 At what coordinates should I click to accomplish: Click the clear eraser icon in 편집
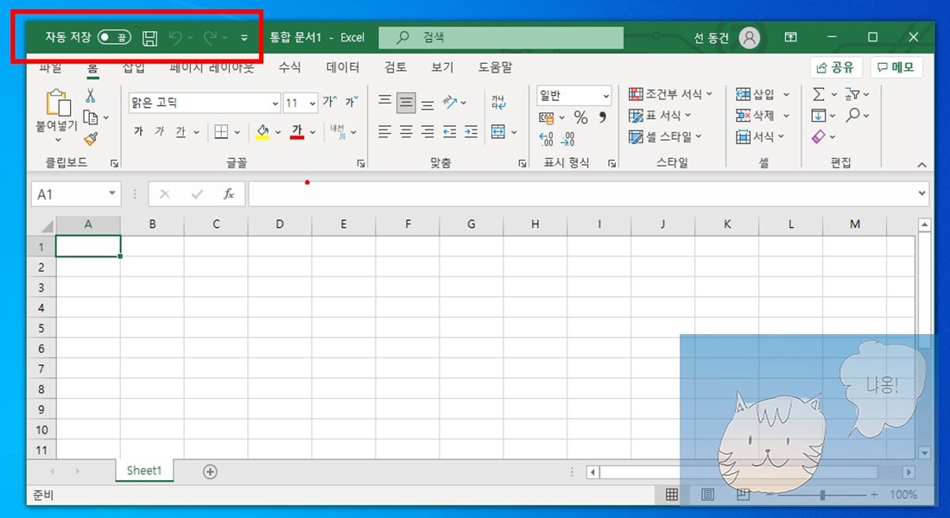[819, 136]
